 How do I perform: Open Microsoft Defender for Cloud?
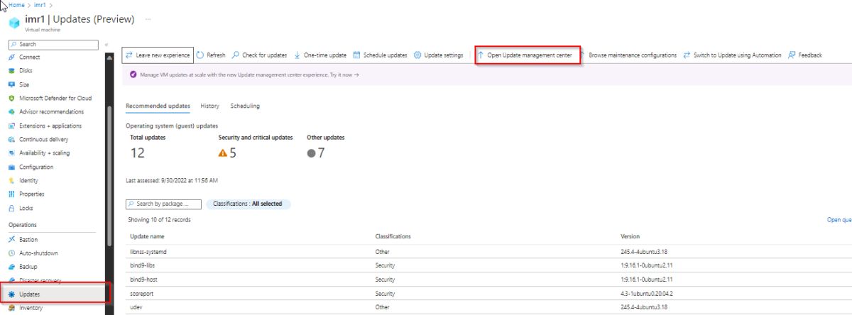pyautogui.click(x=55, y=98)
